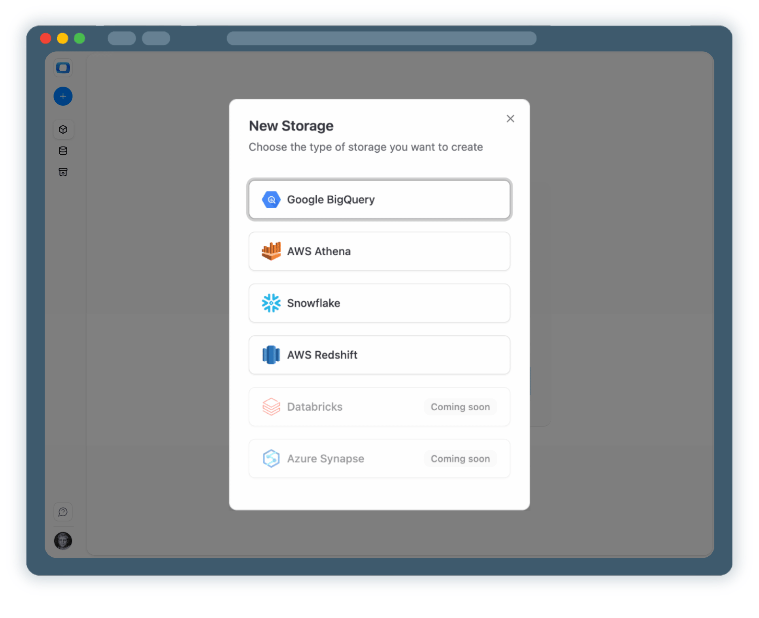Click the Snowflake snowflake logo
759x618 pixels.
click(x=271, y=303)
